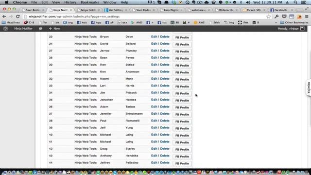Bookmark this page with the star icon
Viewport: 311px width, 175px height.
[269, 17]
